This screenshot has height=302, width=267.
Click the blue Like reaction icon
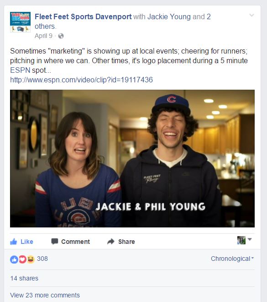tap(14, 259)
